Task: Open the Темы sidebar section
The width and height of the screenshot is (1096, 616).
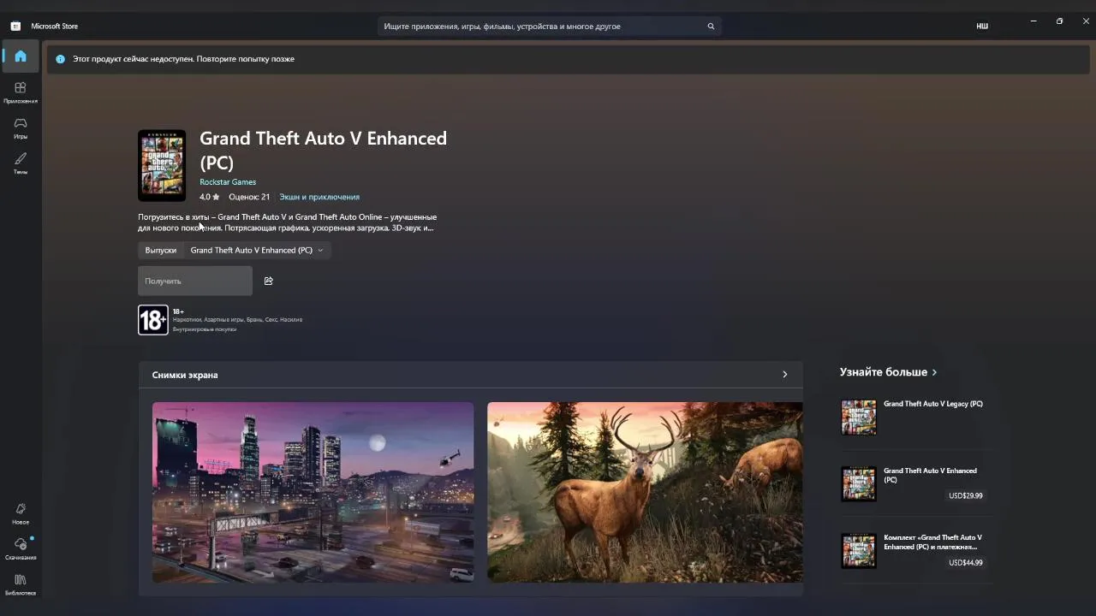Action: coord(21,163)
